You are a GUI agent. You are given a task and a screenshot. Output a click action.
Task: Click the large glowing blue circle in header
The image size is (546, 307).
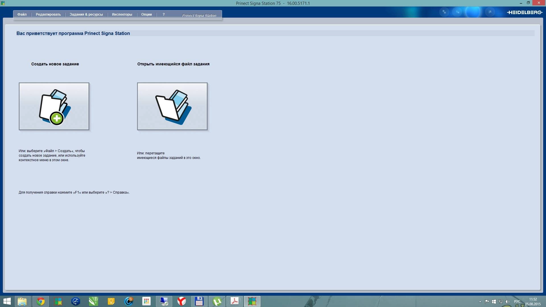[473, 12]
